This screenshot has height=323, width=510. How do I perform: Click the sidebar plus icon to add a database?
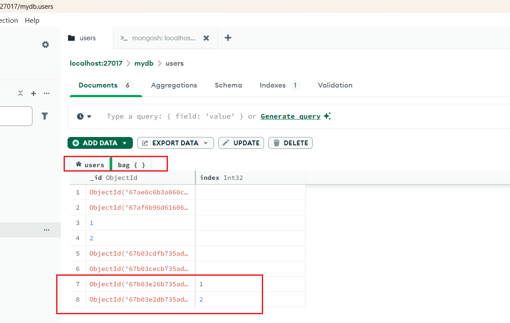pos(33,93)
